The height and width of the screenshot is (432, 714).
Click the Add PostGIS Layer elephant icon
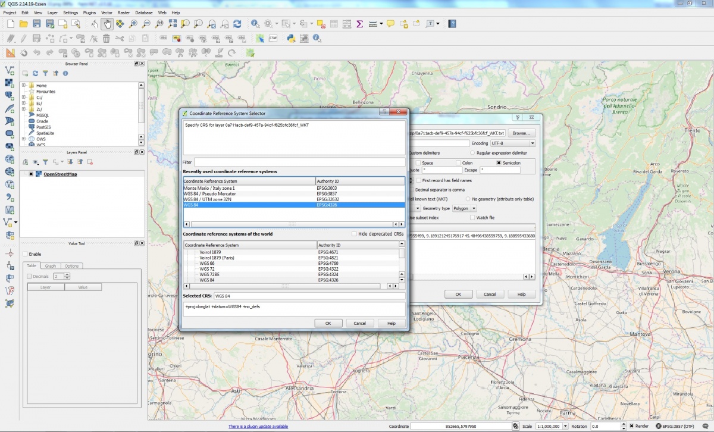(10, 96)
